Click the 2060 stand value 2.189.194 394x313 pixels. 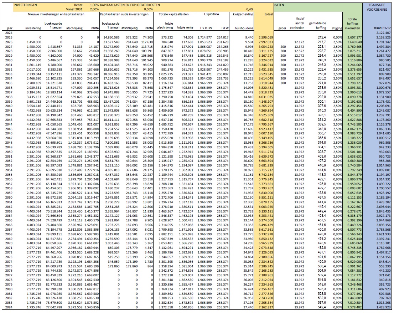pyautogui.click(x=384, y=197)
